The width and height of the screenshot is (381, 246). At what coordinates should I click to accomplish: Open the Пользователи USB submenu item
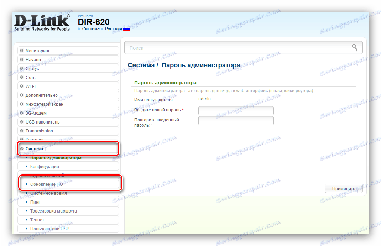[x=68, y=229]
